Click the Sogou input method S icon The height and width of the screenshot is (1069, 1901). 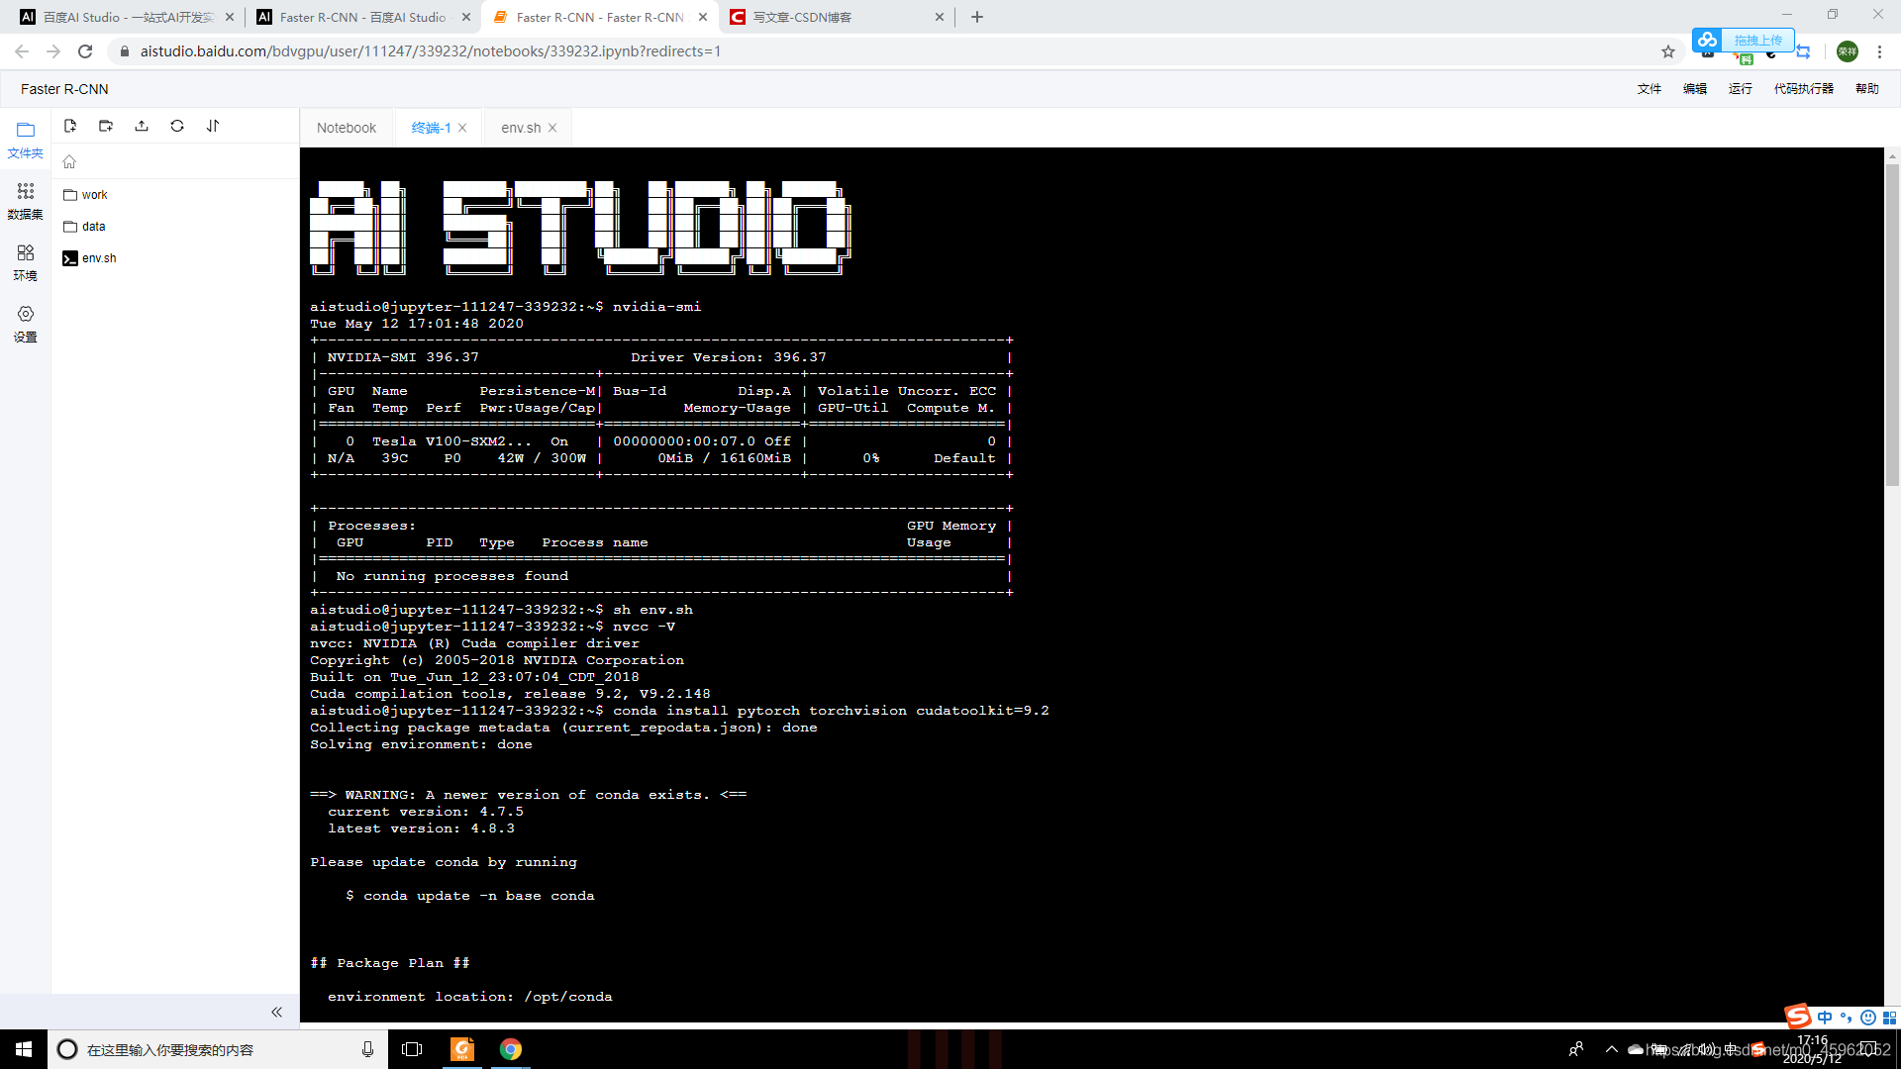tap(1797, 1017)
